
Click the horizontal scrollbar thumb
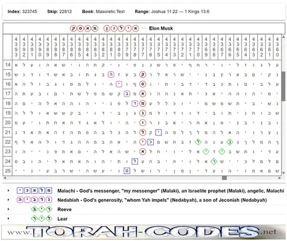click(224, 178)
